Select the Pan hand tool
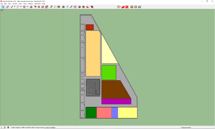This screenshot has width=215, height=129. (x=67, y=7)
